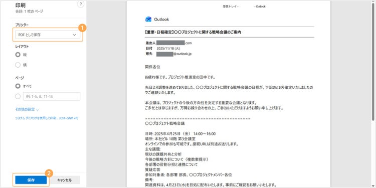Click the 主な議題: line
376x188 pixels.
[x=153, y=149]
